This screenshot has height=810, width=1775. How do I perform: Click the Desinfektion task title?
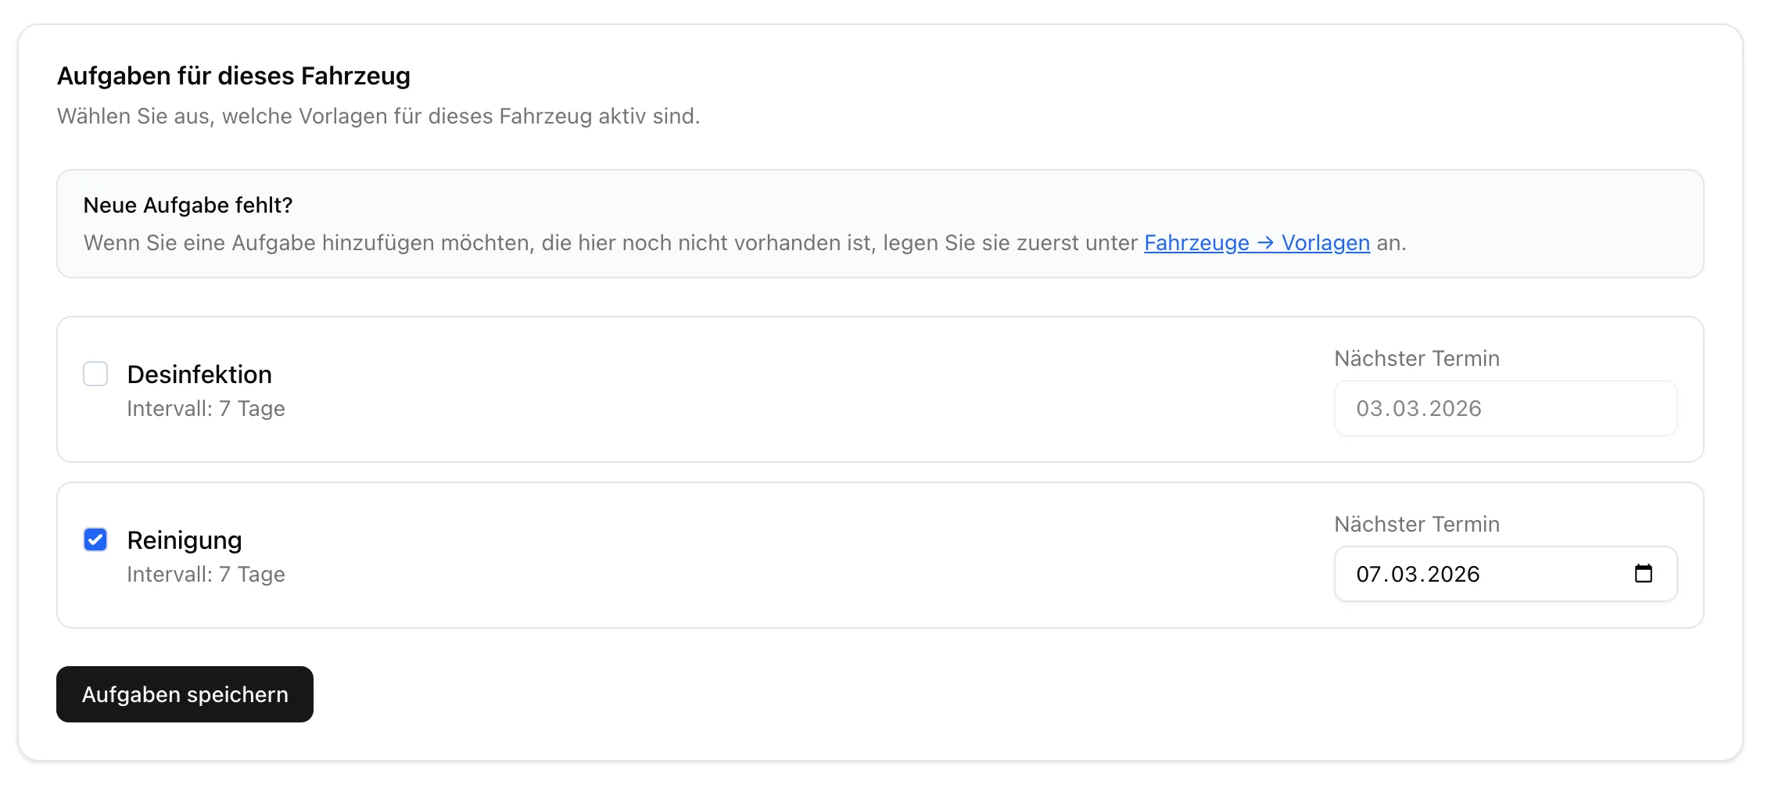[x=199, y=374]
